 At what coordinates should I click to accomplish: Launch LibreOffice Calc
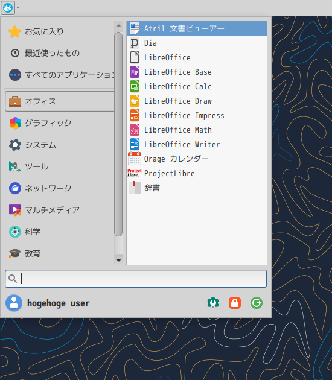(197, 86)
